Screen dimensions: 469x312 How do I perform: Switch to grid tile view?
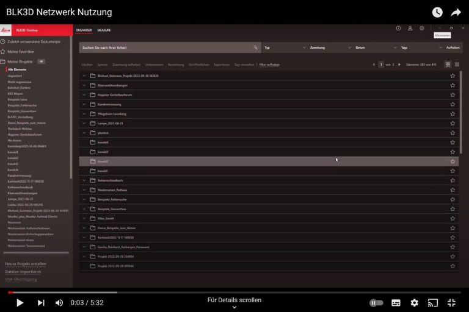[x=448, y=65]
